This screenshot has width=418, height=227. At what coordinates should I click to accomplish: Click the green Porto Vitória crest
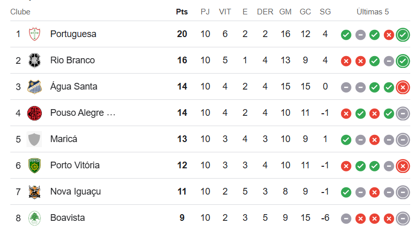pos(35,165)
